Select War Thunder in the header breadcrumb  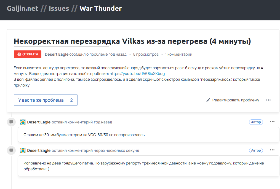100,9
